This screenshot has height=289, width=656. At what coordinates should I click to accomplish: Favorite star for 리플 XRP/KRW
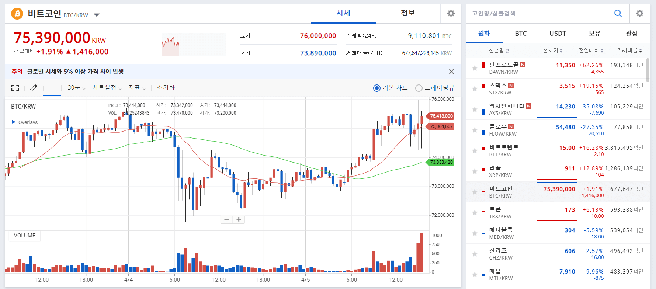coord(475,171)
